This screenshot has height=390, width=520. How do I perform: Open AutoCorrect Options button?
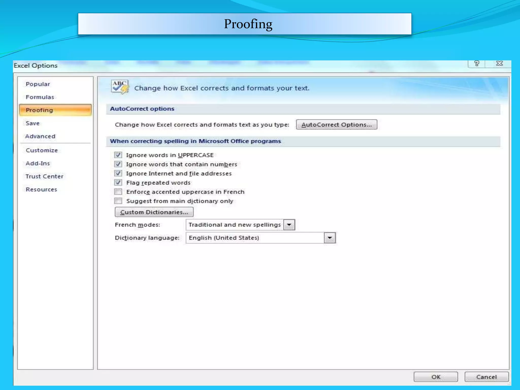coord(336,125)
